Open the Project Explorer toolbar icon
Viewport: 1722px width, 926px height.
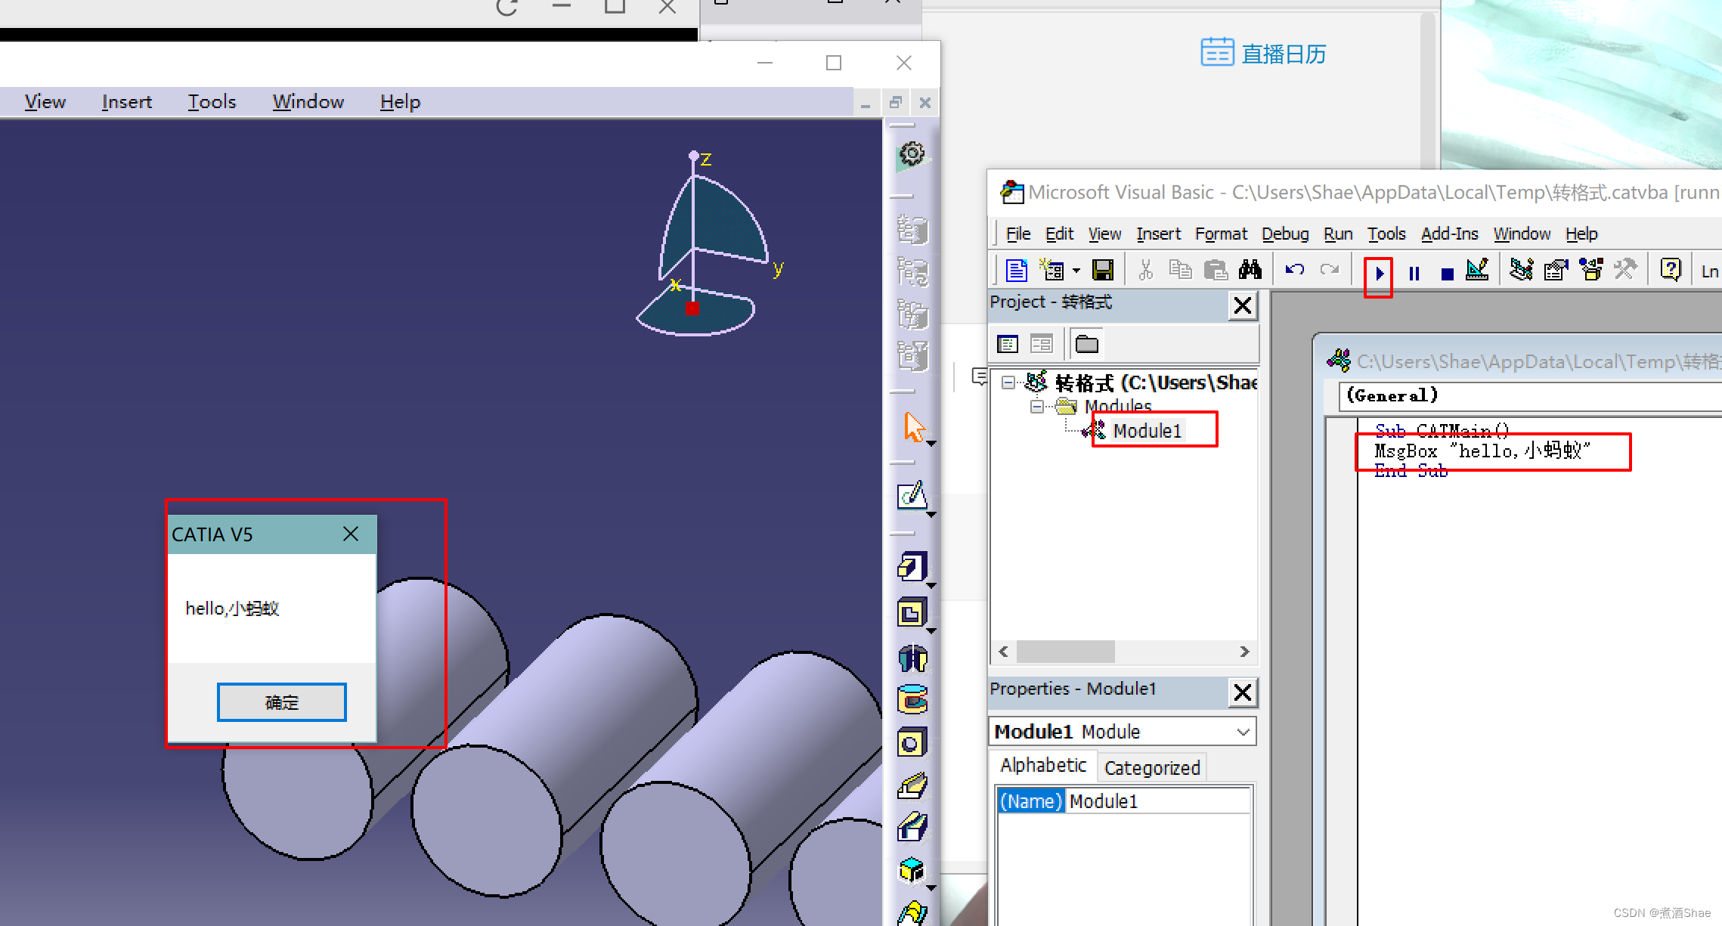[1522, 270]
